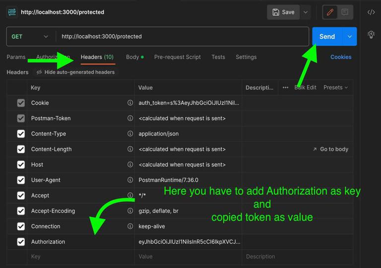The height and width of the screenshot is (268, 381).
Task: Toggle the Cookie header checkbox
Action: point(21,103)
